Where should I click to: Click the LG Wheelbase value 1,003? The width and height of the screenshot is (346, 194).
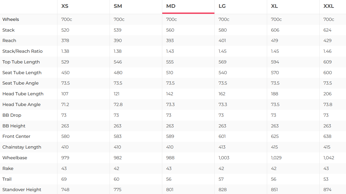click(224, 158)
